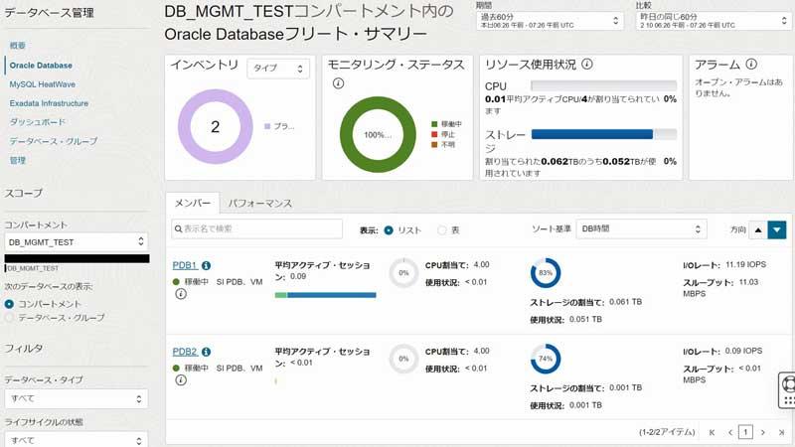Click PDB2 I/O rate value 0.09 IOPS
The height and width of the screenshot is (447, 795).
click(x=743, y=351)
